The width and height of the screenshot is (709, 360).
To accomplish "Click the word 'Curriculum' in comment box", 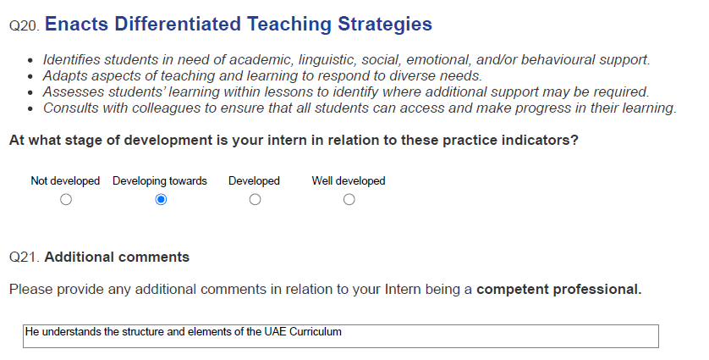I will [x=316, y=331].
